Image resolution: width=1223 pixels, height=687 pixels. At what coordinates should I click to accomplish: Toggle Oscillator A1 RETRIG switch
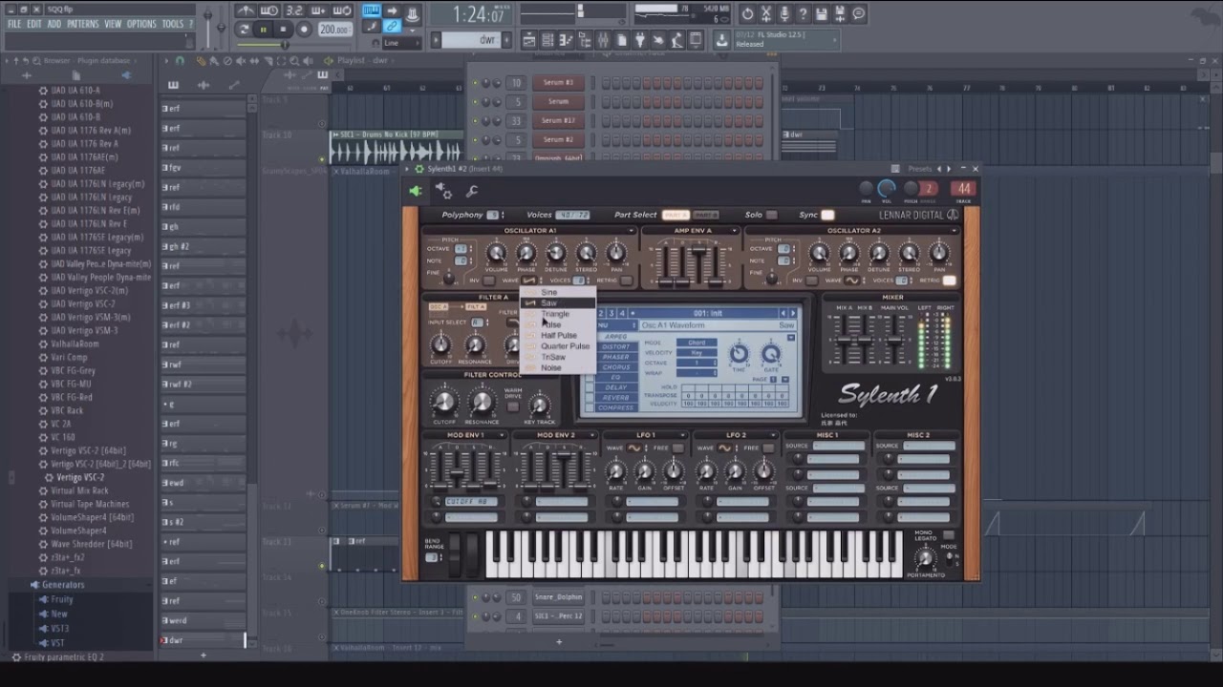coord(627,281)
